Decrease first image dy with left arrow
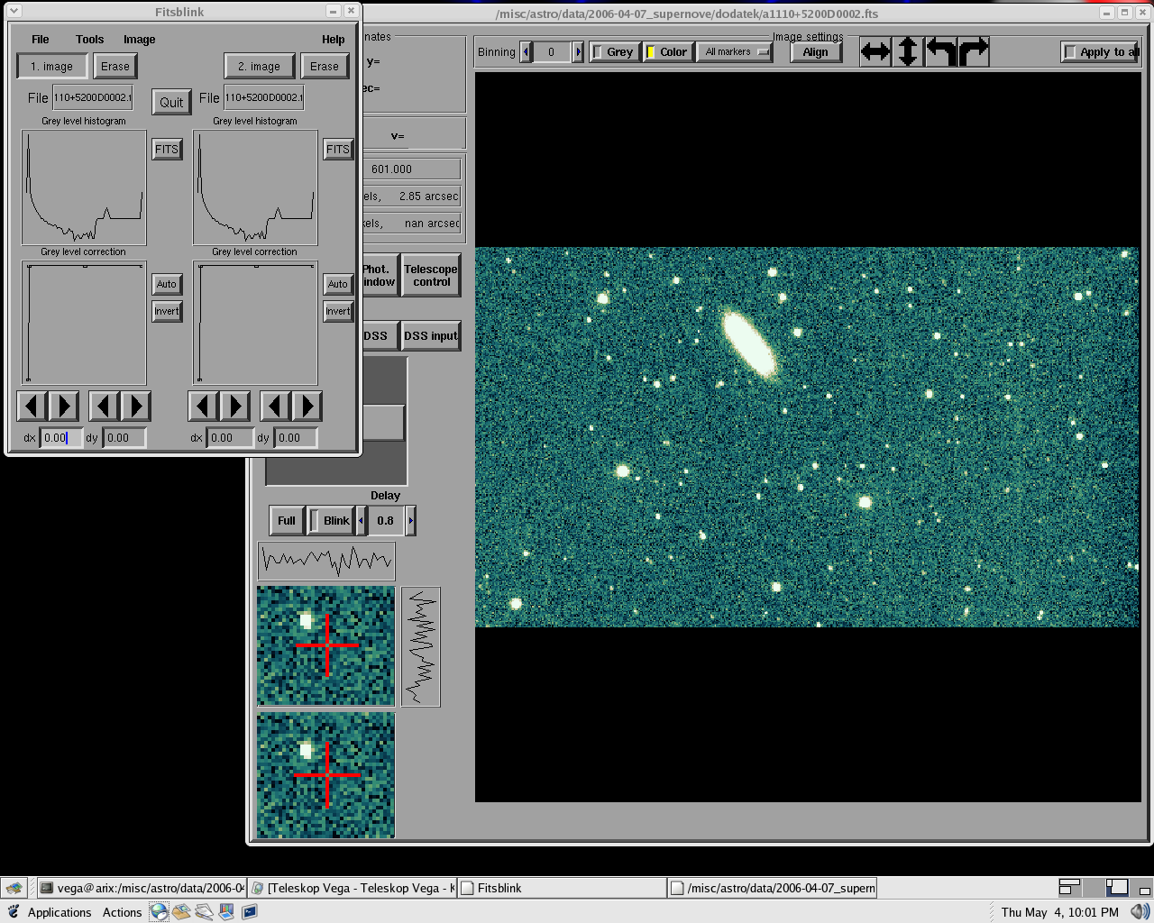The height and width of the screenshot is (923, 1154). (105, 407)
